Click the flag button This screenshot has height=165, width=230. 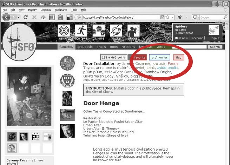coord(179,57)
